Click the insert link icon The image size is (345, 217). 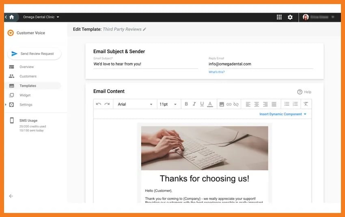(x=229, y=104)
